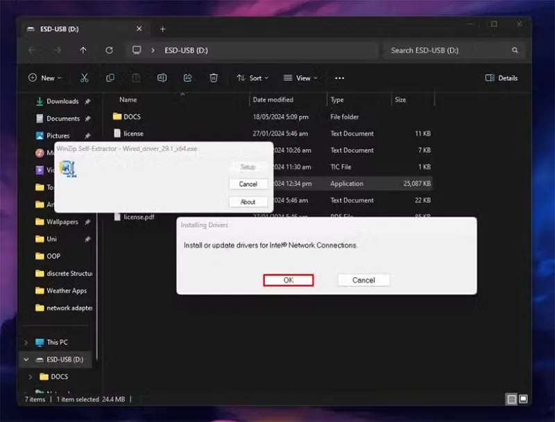Refresh the folder view with the refresh icon

tap(109, 50)
